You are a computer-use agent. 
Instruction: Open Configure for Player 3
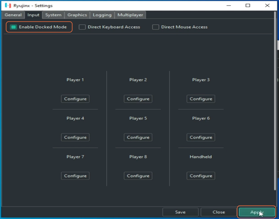pos(201,99)
